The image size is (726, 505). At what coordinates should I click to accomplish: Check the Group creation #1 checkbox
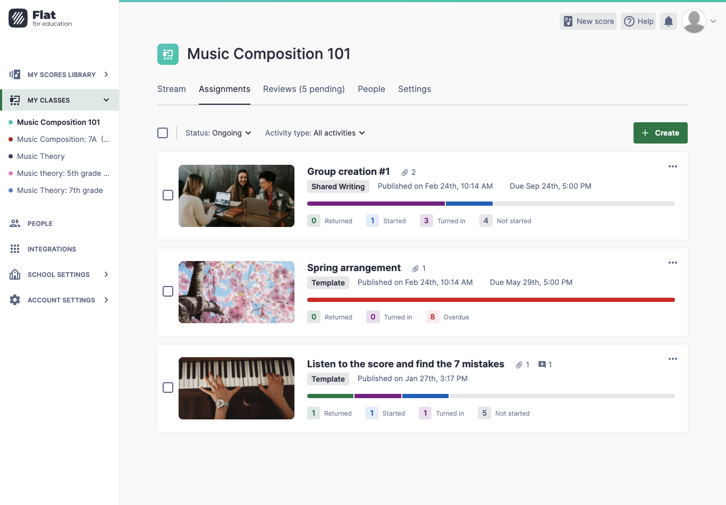168,195
